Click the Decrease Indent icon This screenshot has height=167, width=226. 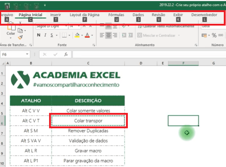tap(124, 35)
